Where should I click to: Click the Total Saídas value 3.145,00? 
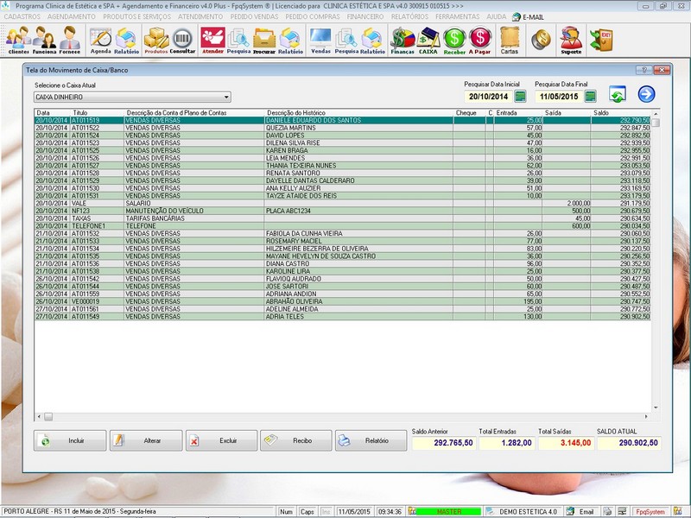click(566, 443)
